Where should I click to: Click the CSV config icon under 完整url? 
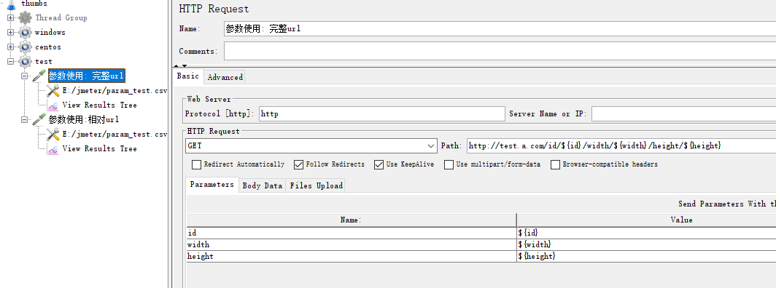(53, 91)
